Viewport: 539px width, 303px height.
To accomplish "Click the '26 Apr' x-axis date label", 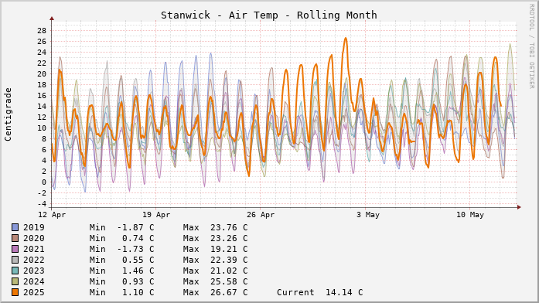I will 261,215.
